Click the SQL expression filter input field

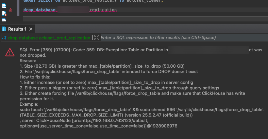point(170,38)
